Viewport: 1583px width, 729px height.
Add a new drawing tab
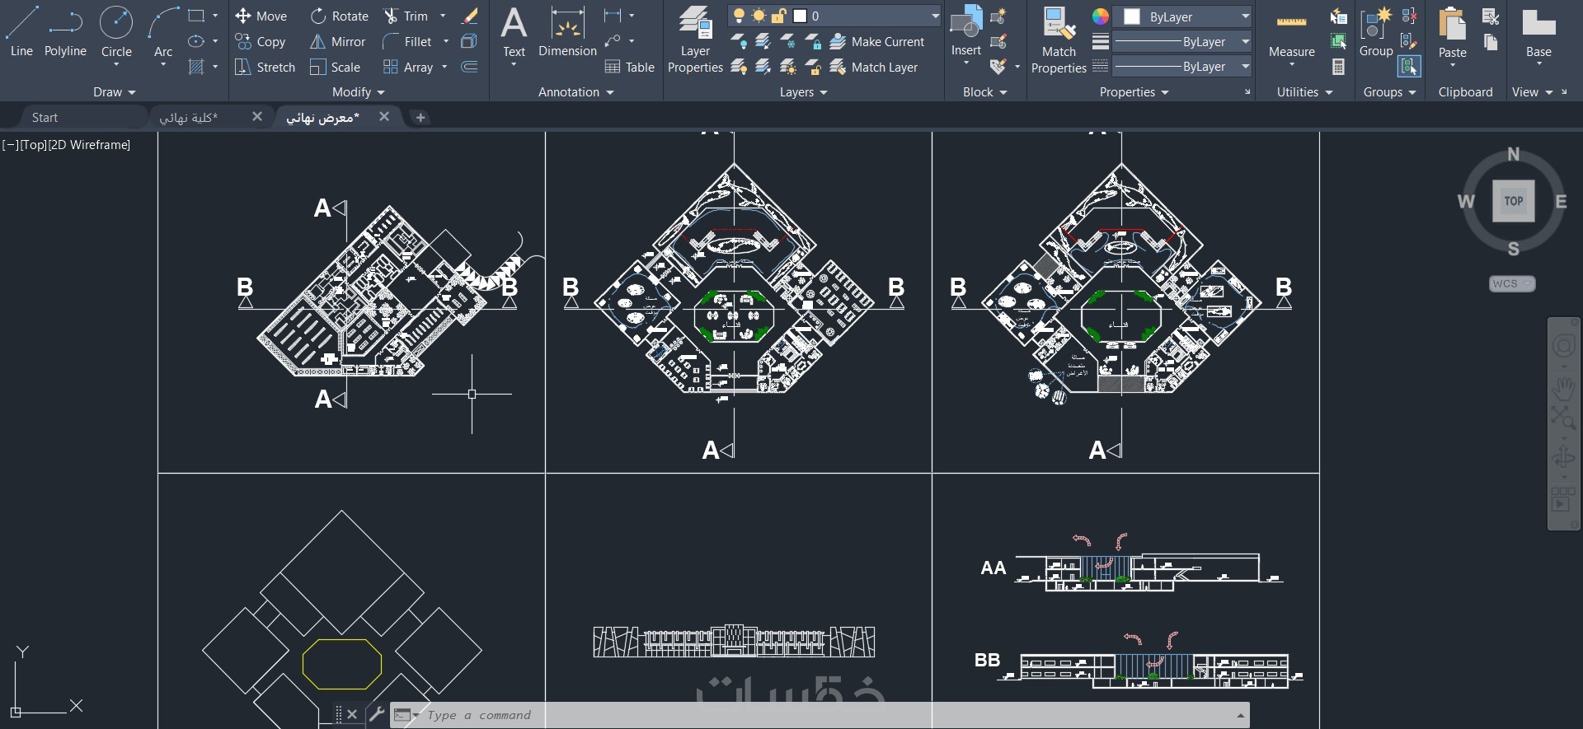420,118
